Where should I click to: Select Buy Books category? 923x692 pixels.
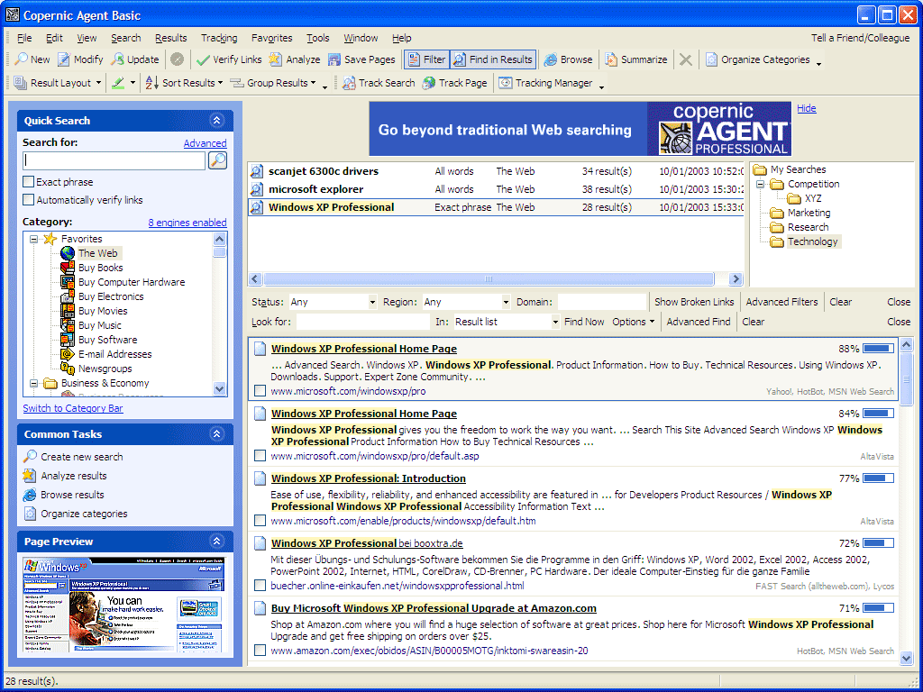tap(101, 268)
